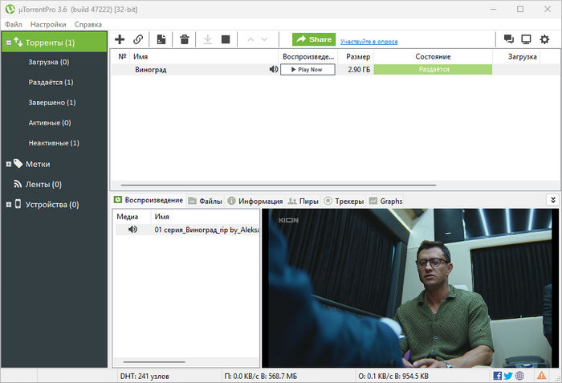Sort by the Размер column header
This screenshot has height=383, width=562.
[x=355, y=56]
